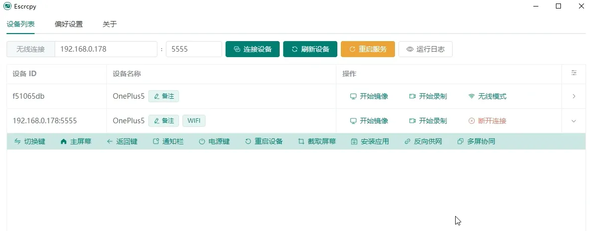590x231 pixels.
Task: Enable 反向供网 reverse tethering
Action: click(423, 141)
